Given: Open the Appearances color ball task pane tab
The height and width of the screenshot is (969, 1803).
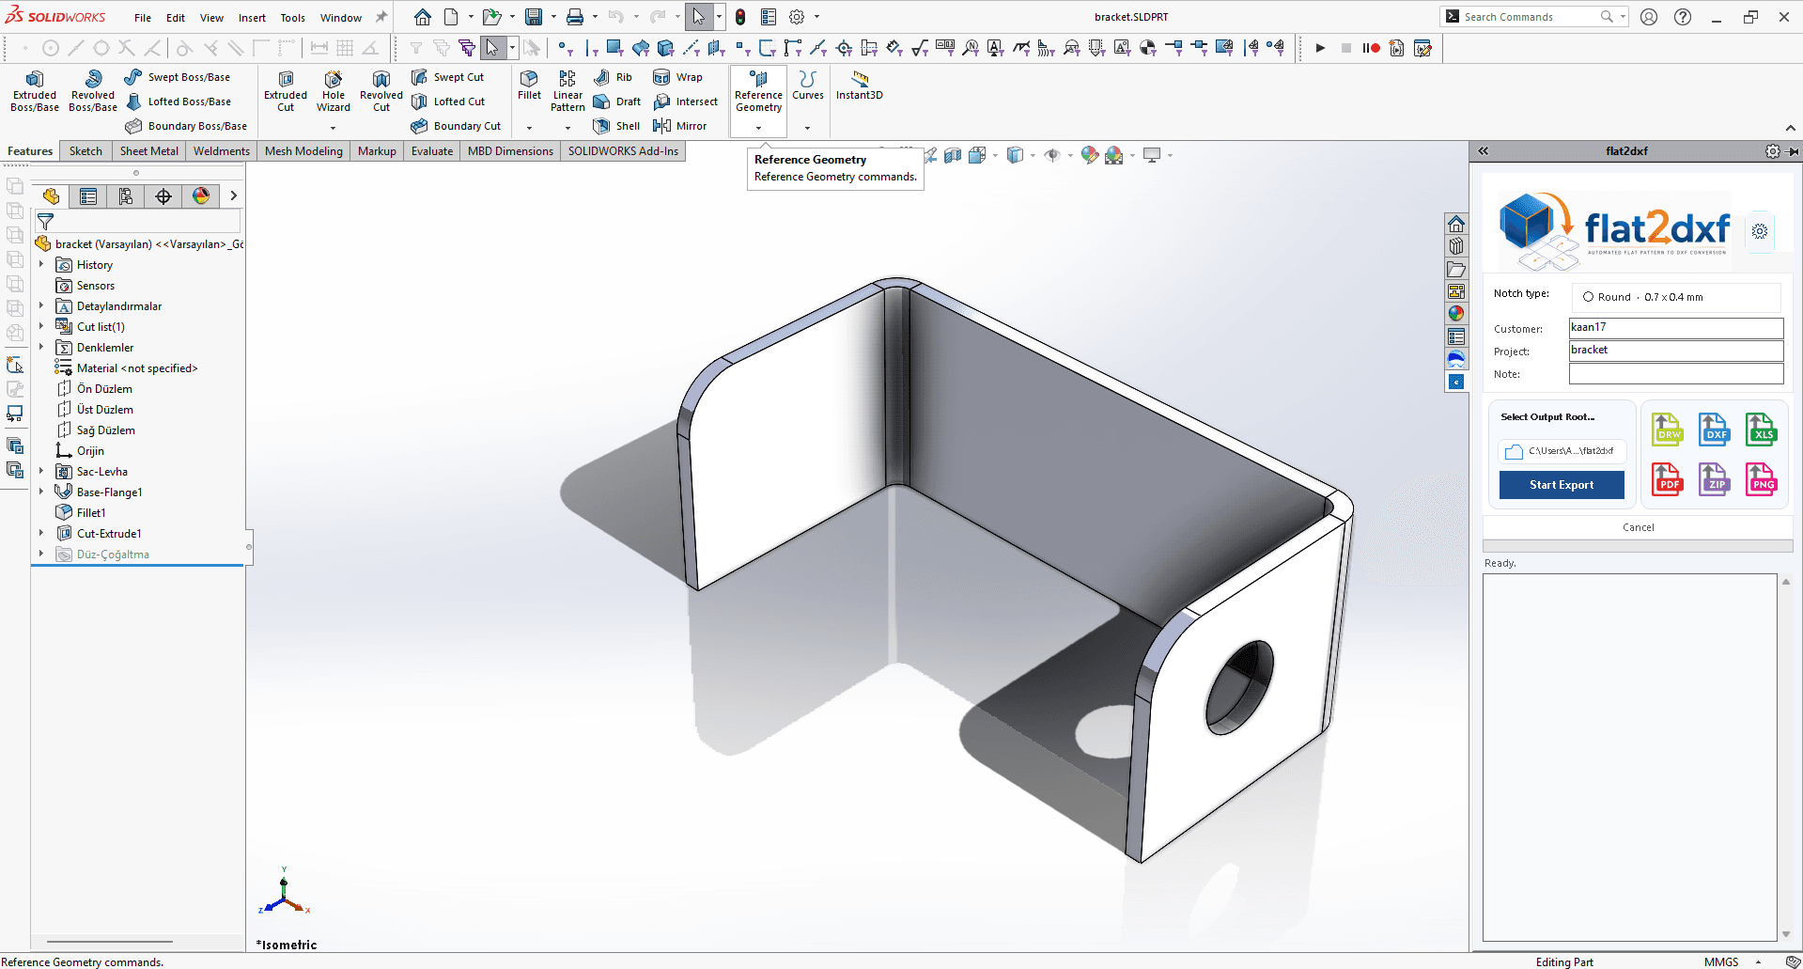Looking at the screenshot, I should (x=1456, y=314).
